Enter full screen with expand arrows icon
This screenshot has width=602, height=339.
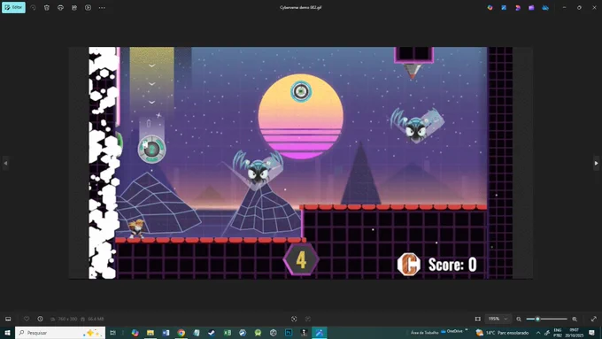594,319
